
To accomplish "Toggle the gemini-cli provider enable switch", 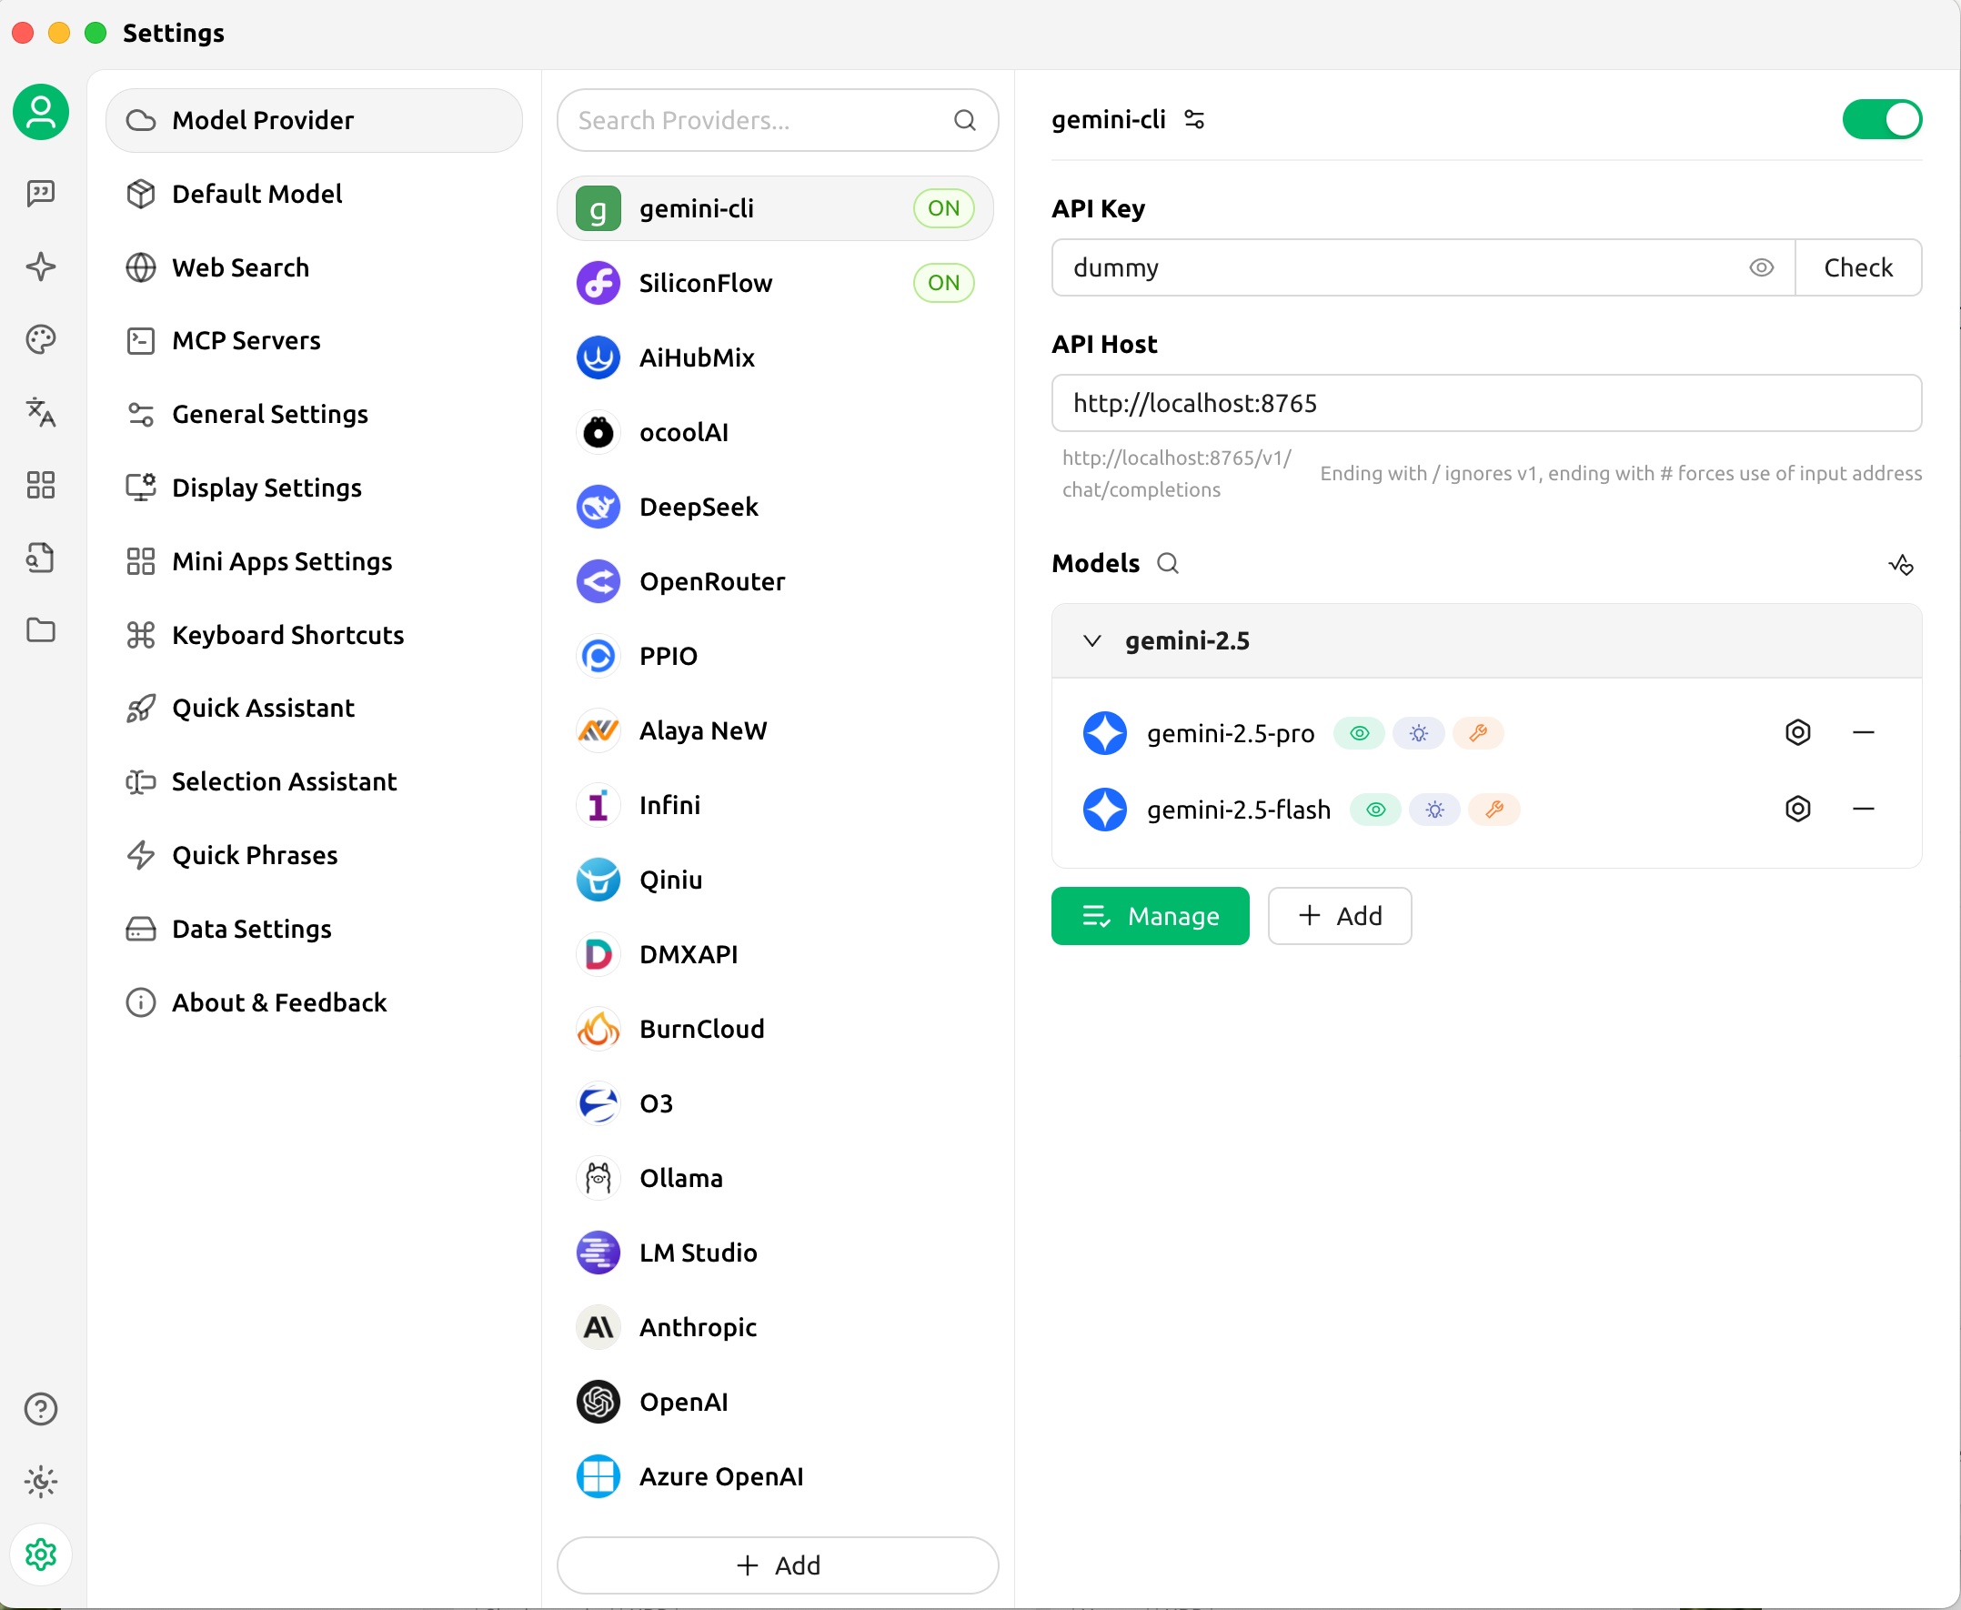I will coord(1881,120).
